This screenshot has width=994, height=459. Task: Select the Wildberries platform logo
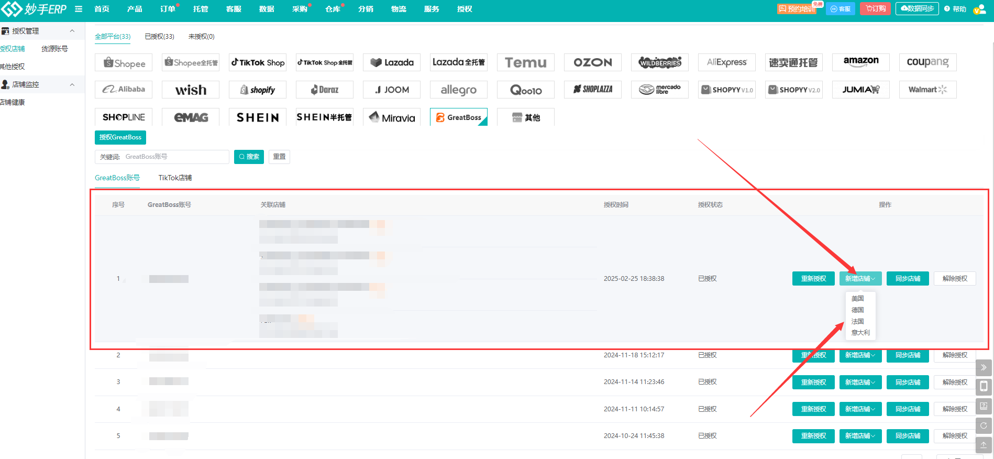[660, 62]
